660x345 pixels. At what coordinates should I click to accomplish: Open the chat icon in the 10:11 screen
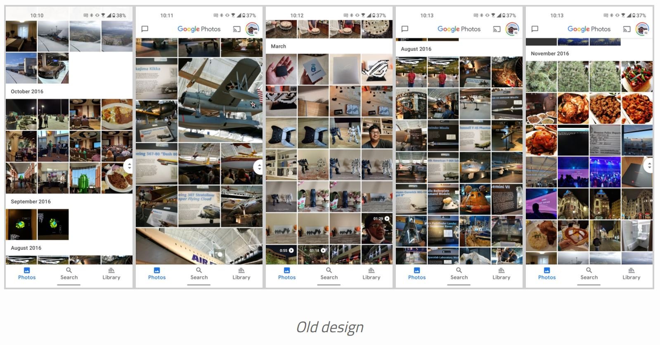click(x=145, y=29)
